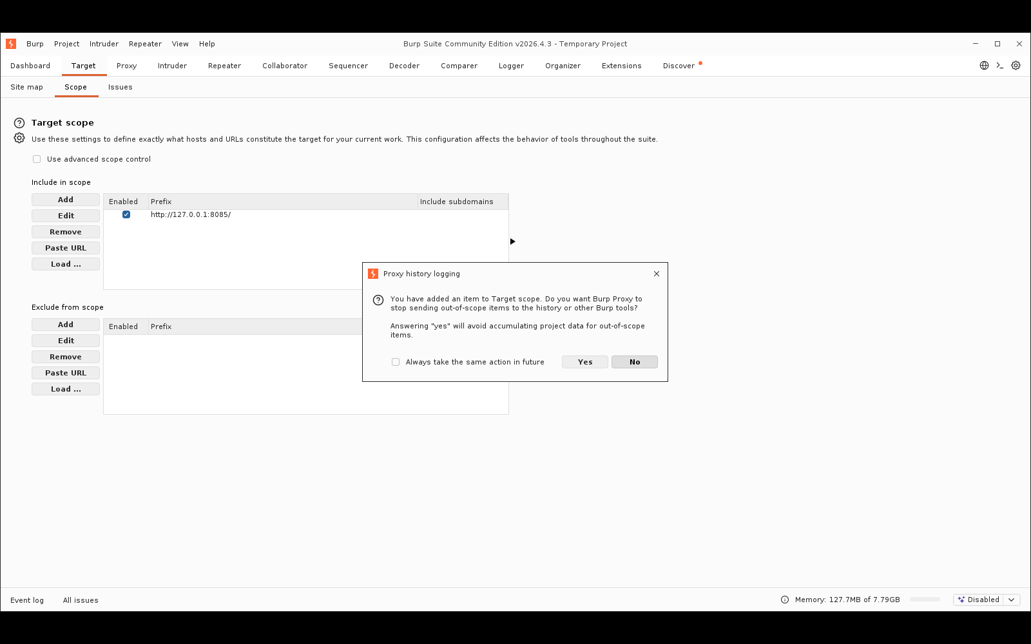The height and width of the screenshot is (644, 1031).
Task: Click Paste URL under Exclude from scope
Action: pyautogui.click(x=66, y=373)
